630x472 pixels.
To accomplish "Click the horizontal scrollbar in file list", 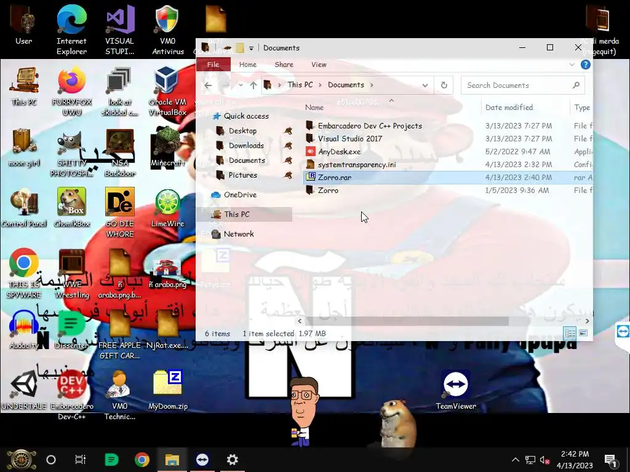I will pyautogui.click(x=407, y=321).
